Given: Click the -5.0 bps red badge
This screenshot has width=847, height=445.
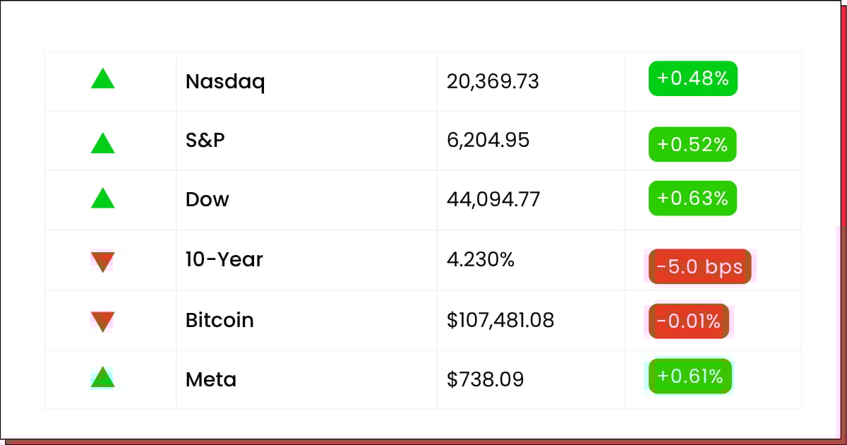Looking at the screenshot, I should 699,266.
